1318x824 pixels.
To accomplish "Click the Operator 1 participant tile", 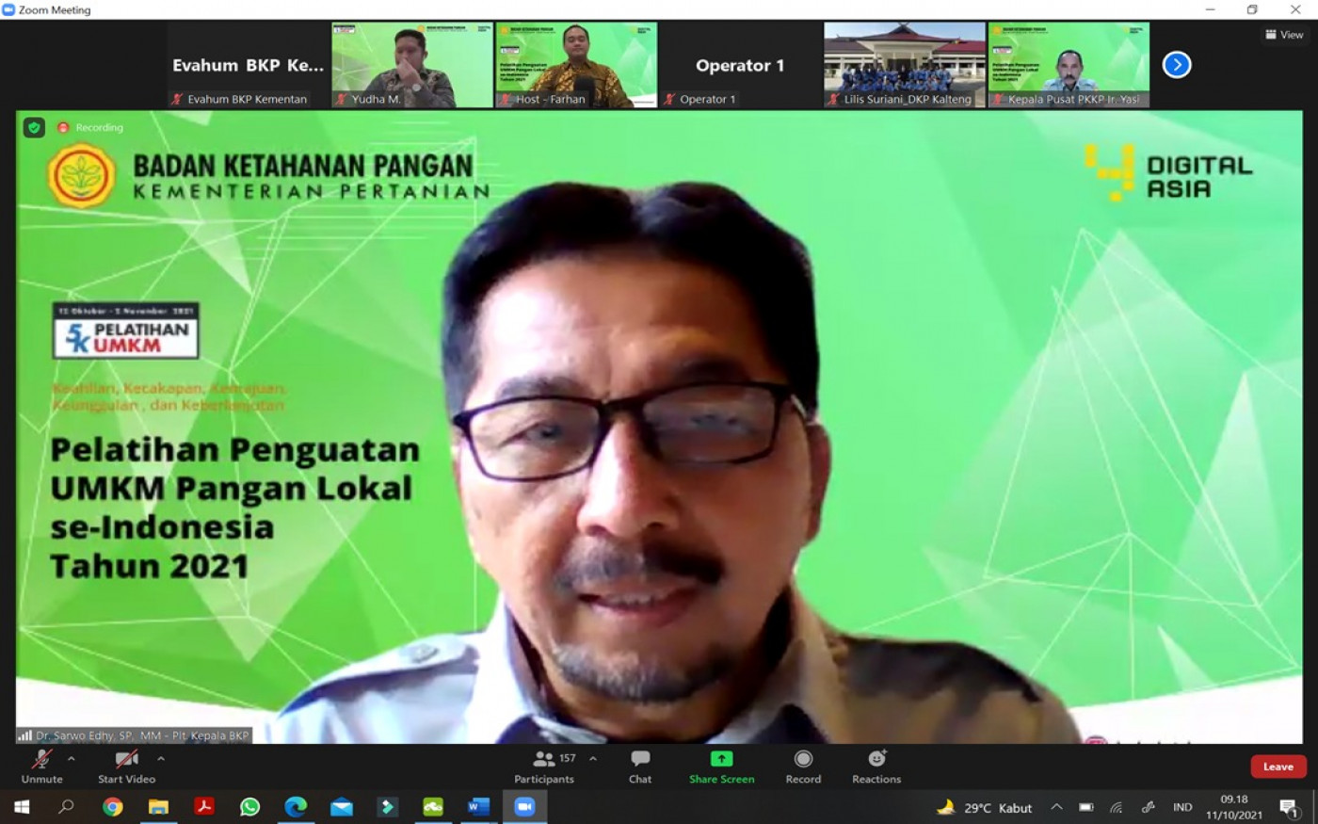I will click(x=740, y=65).
